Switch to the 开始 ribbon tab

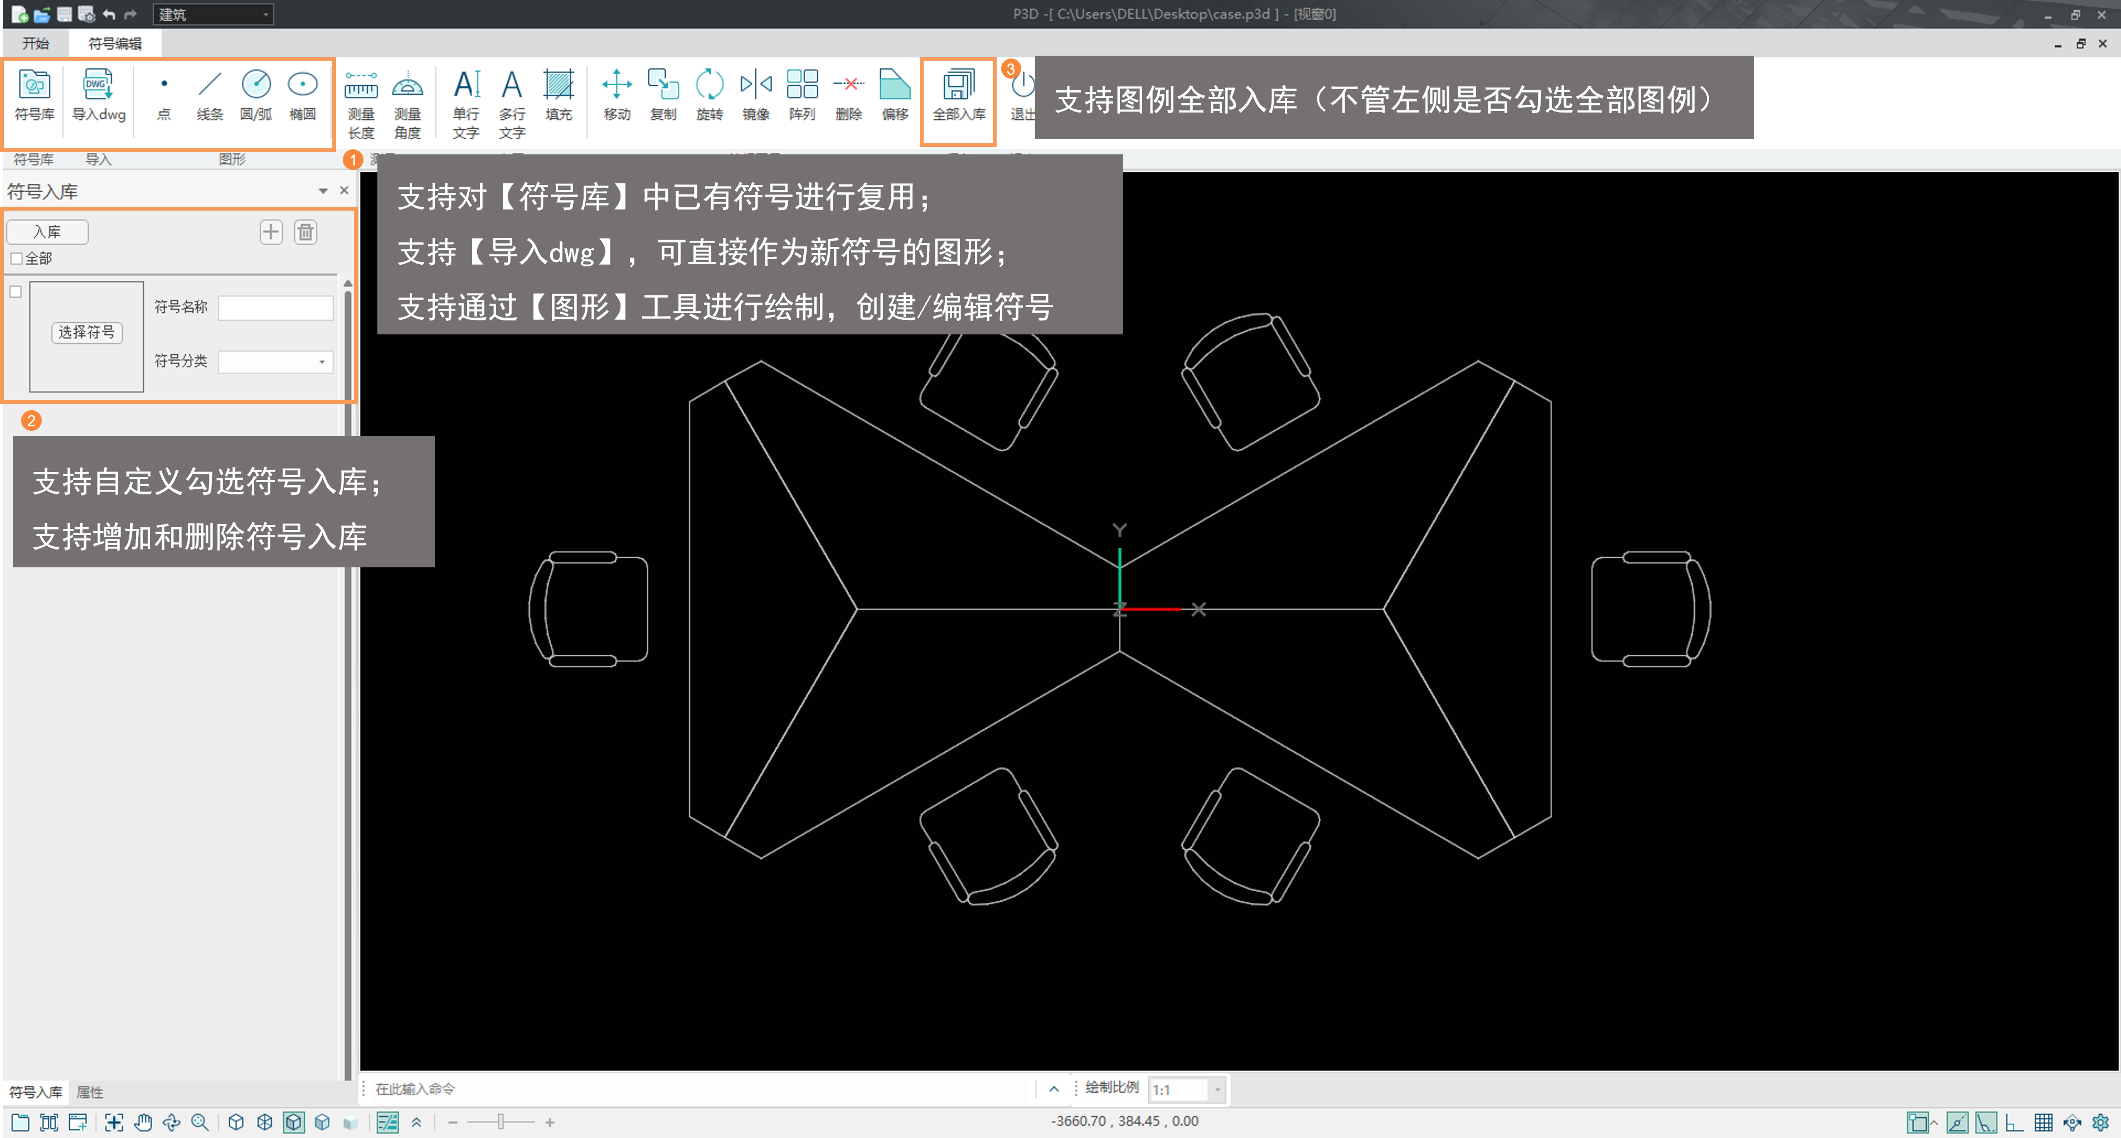36,43
